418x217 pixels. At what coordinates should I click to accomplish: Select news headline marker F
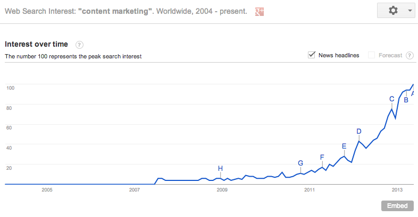(322, 157)
